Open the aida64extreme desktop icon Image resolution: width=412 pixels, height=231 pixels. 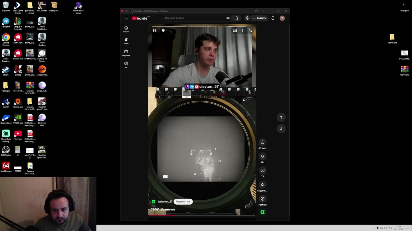(x=6, y=167)
